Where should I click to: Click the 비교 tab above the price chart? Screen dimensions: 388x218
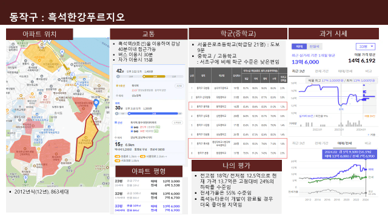coord(369,71)
